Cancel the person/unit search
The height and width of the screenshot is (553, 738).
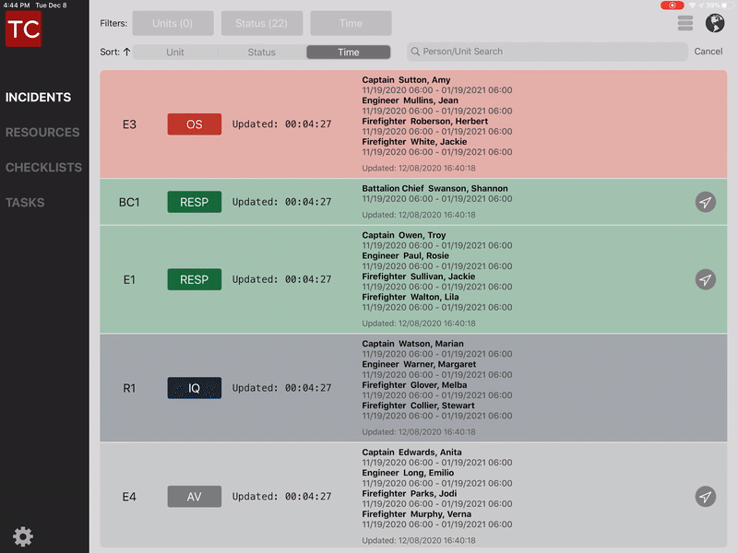click(708, 52)
